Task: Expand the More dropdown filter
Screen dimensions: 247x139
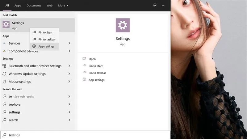Action: coord(63,6)
